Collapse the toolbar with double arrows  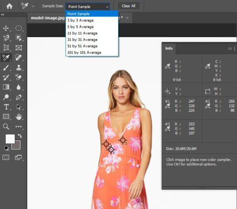click(2, 15)
